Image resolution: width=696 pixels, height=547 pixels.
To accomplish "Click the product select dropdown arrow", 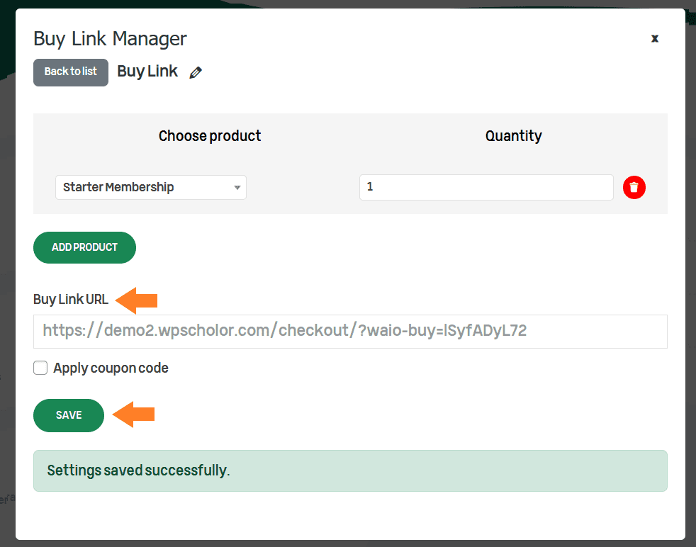I will pyautogui.click(x=237, y=188).
